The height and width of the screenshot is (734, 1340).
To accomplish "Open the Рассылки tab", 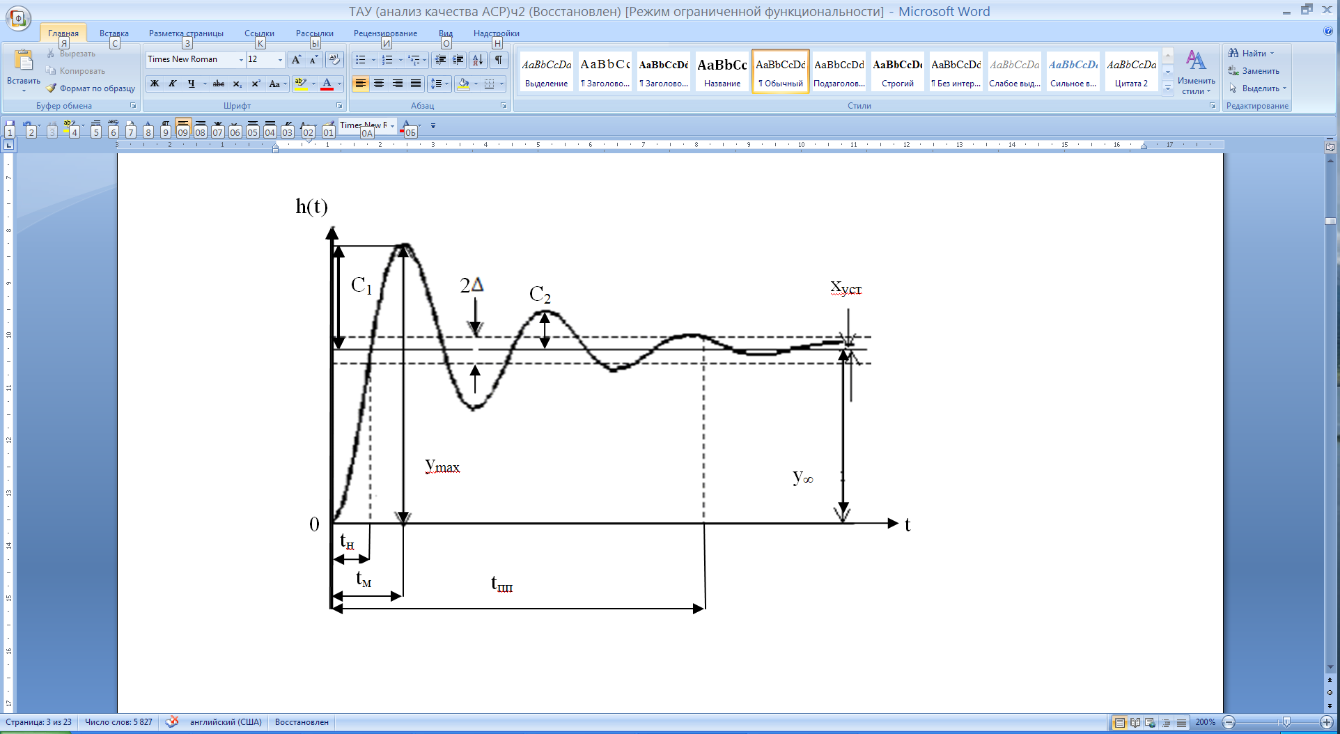I will click(x=314, y=33).
